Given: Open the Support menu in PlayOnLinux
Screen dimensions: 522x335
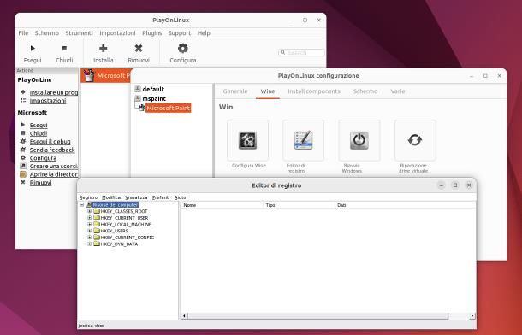Looking at the screenshot, I should click(x=180, y=33).
